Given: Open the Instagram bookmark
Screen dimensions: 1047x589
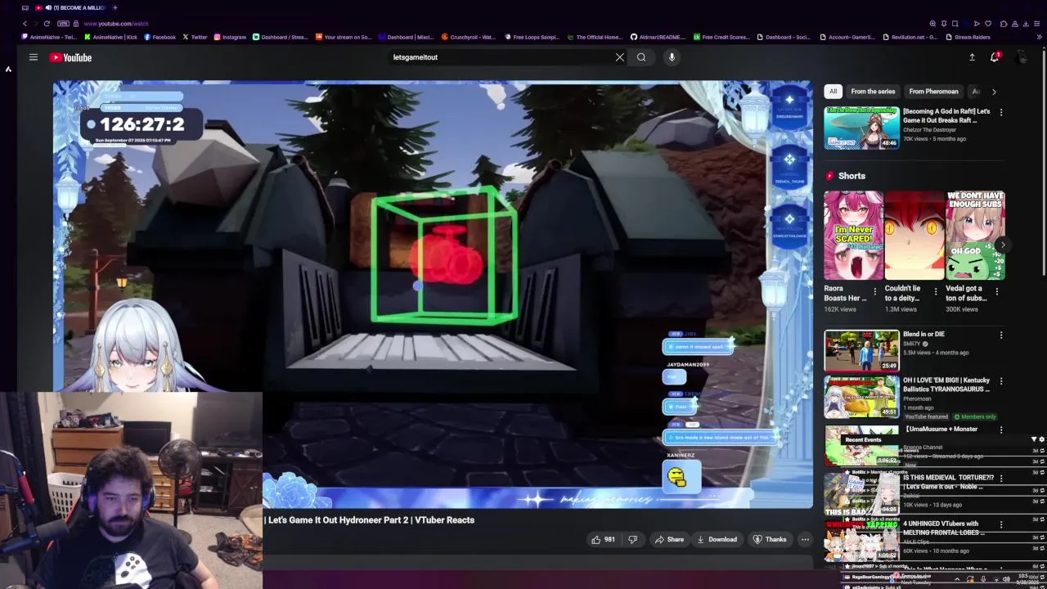Looking at the screenshot, I should (230, 37).
